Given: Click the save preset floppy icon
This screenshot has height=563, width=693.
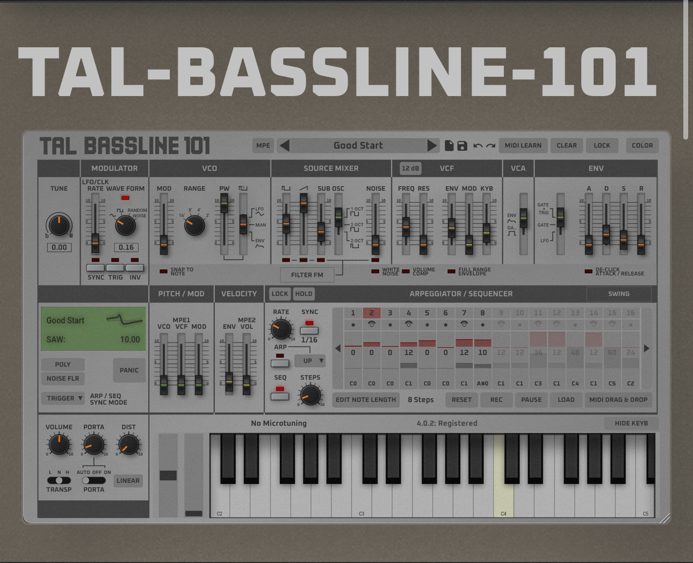Looking at the screenshot, I should point(462,145).
